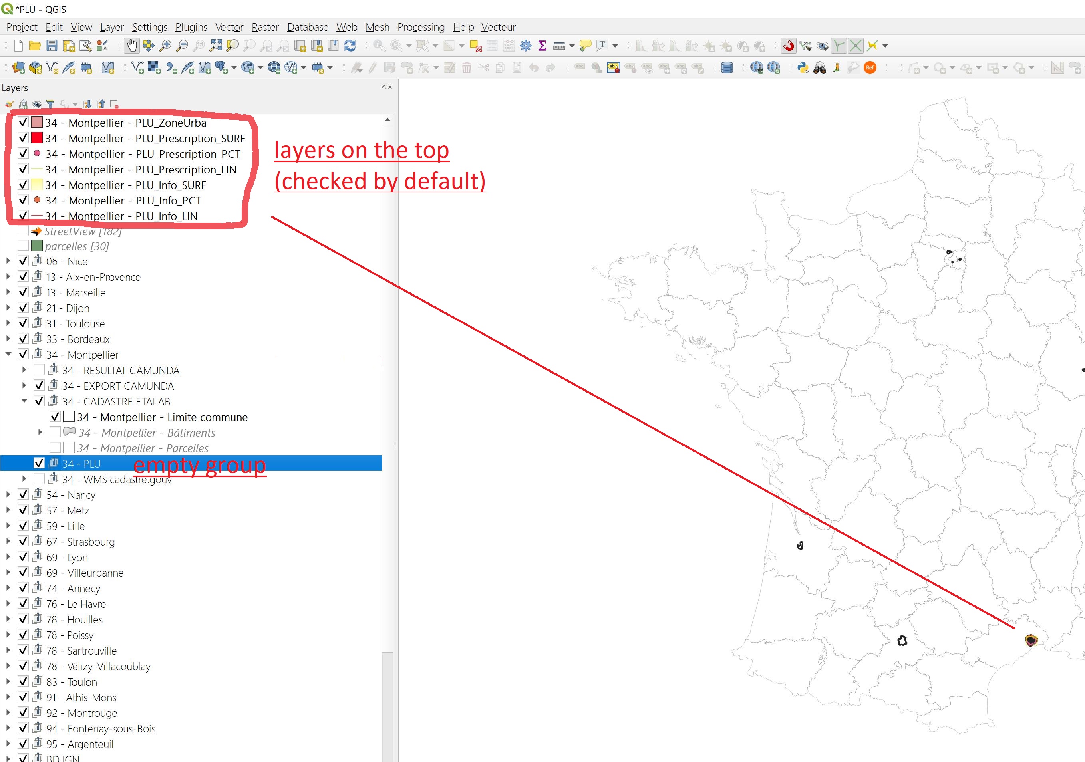
Task: Check the 34 - RESULTAT CAMUNDA group
Action: point(39,370)
